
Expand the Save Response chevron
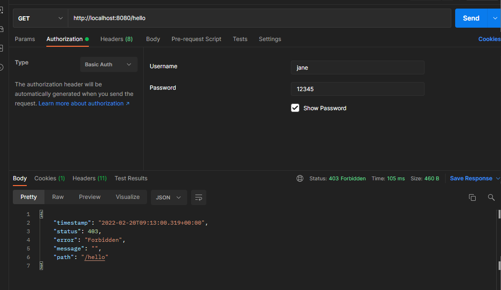(498, 178)
